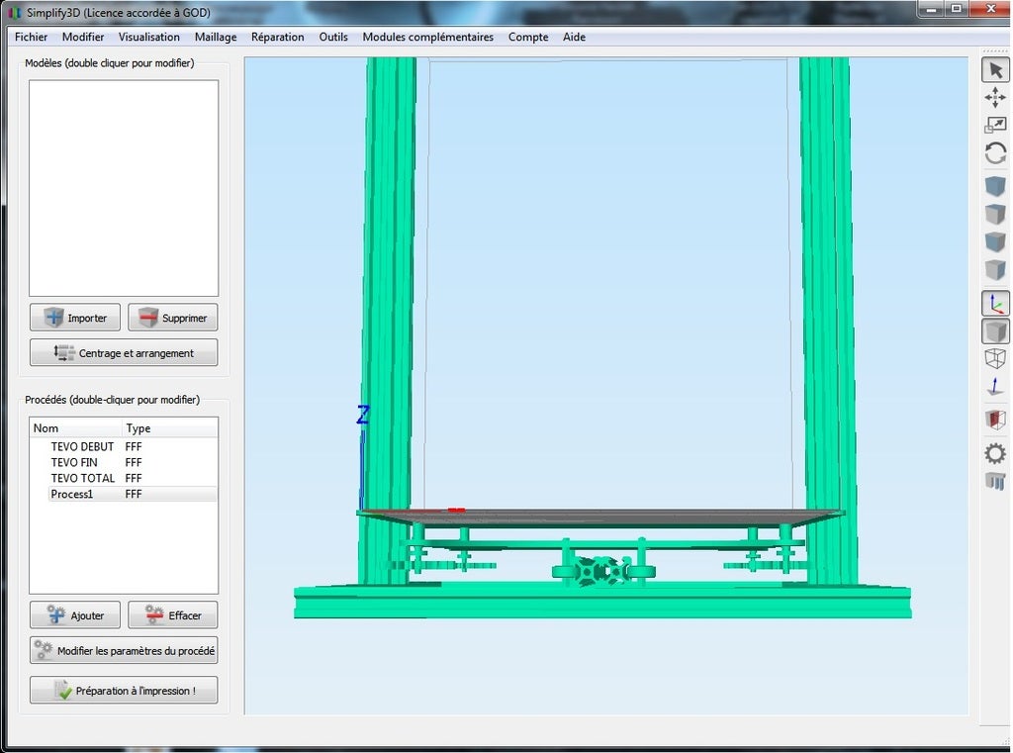Activate the move/translate model tool
Viewport: 1013px width, 753px height.
click(x=995, y=97)
